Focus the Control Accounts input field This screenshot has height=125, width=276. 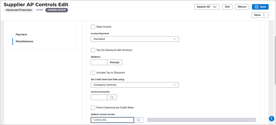tap(99, 97)
